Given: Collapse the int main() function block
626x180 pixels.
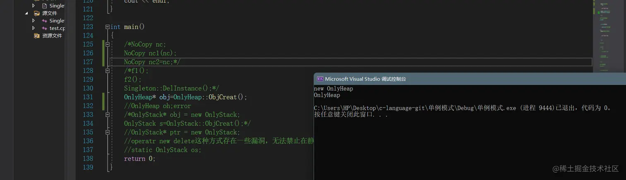Looking at the screenshot, I should [x=108, y=27].
